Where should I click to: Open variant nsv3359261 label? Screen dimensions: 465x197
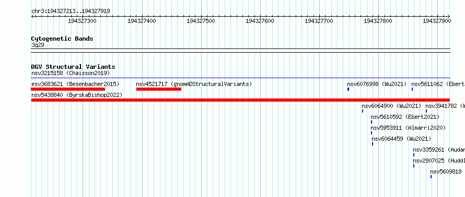(x=439, y=150)
